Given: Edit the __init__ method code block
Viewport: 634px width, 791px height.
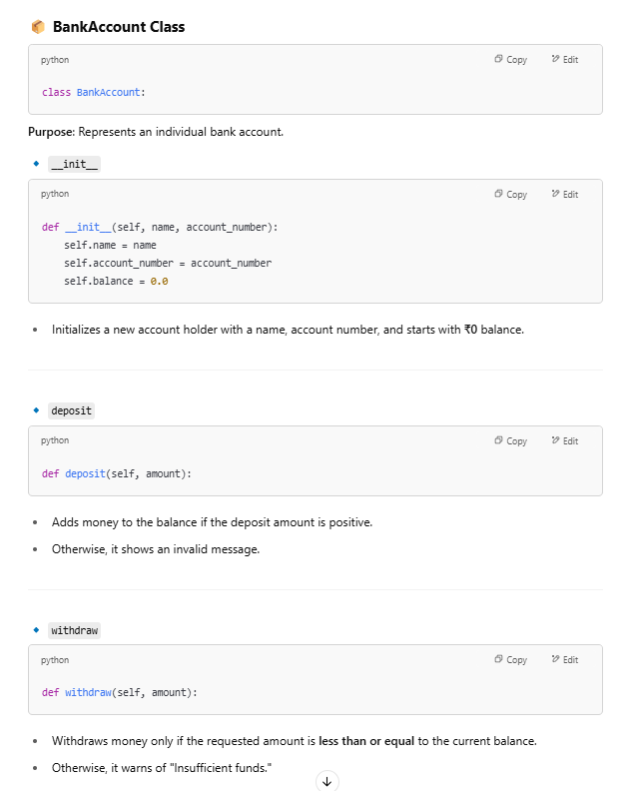Looking at the screenshot, I should click(x=564, y=195).
